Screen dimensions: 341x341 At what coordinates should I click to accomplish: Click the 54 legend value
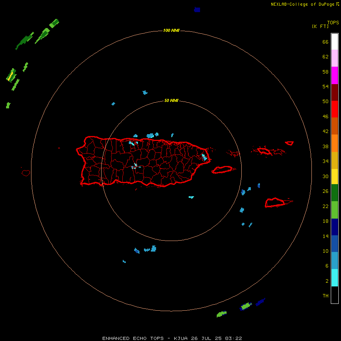pos(325,86)
